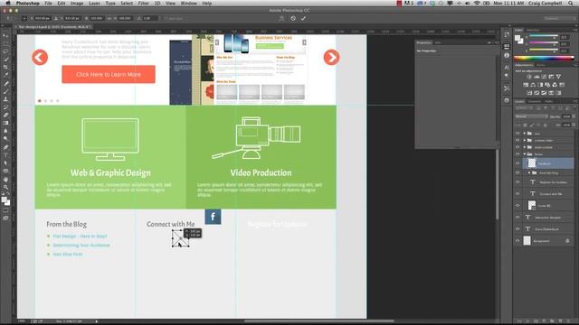579x325 pixels.
Task: Select the Brush tool
Action: pyautogui.click(x=5, y=91)
